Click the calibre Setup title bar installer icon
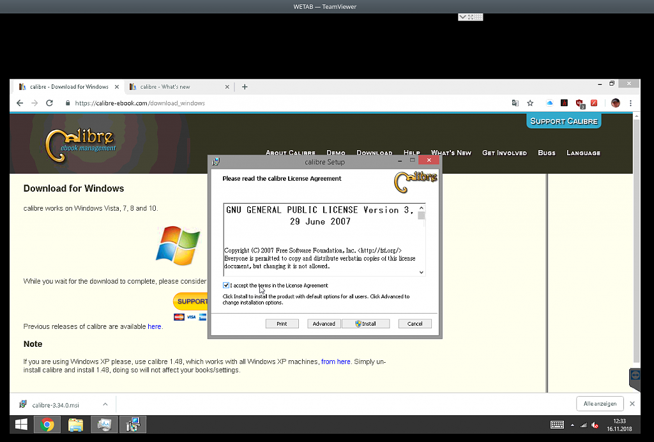Image resolution: width=654 pixels, height=442 pixels. tap(216, 162)
